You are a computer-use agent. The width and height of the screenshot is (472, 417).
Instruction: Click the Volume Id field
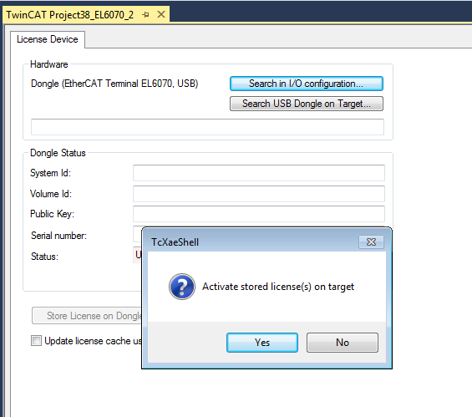point(259,194)
